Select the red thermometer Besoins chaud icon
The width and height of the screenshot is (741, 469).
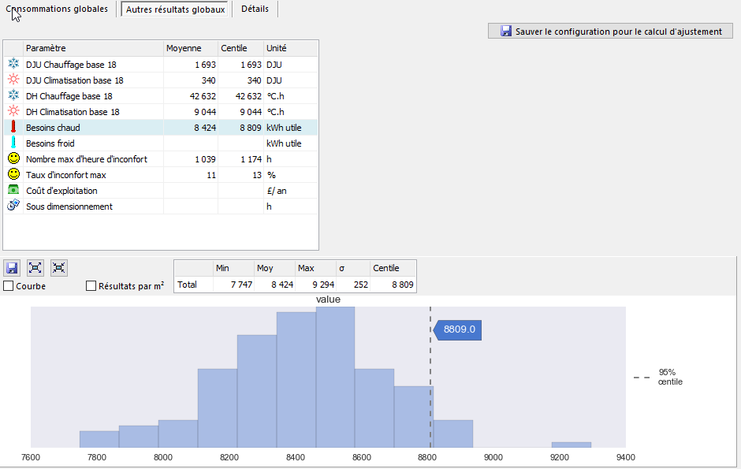[13, 127]
